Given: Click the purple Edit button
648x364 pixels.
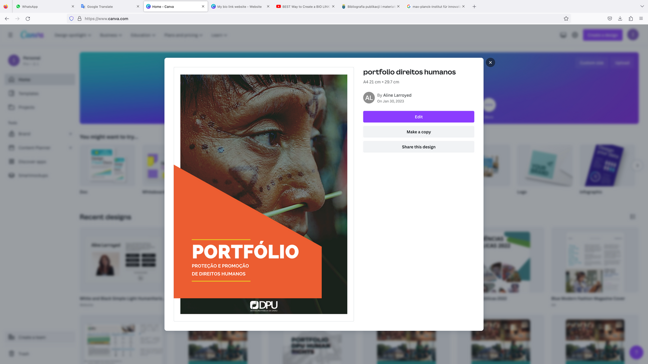Looking at the screenshot, I should point(418,117).
